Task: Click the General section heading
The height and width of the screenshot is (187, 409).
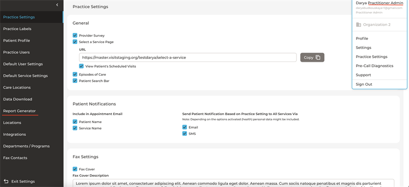Action: point(81,23)
